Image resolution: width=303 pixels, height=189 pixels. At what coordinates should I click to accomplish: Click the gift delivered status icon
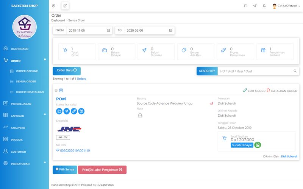(x=81, y=111)
